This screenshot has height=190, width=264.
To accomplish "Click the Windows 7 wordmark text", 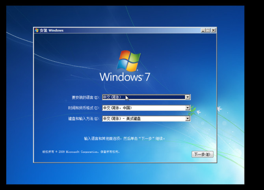I will coord(125,76).
